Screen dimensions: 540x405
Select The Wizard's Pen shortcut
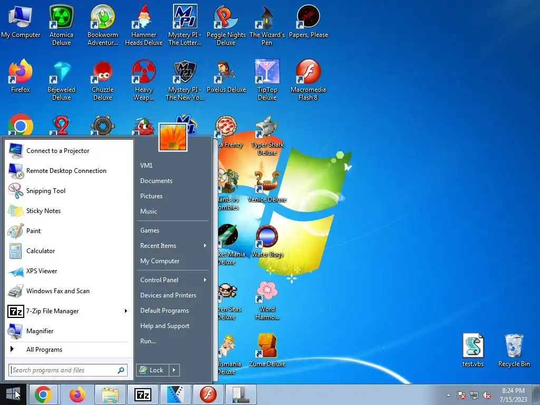point(267,25)
